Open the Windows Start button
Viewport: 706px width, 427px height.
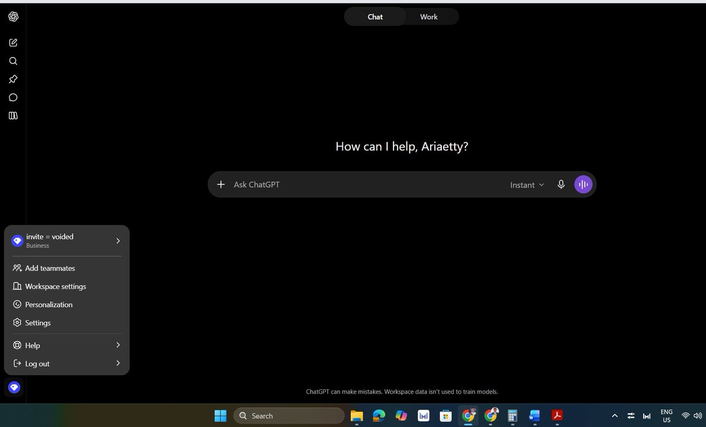tap(221, 416)
